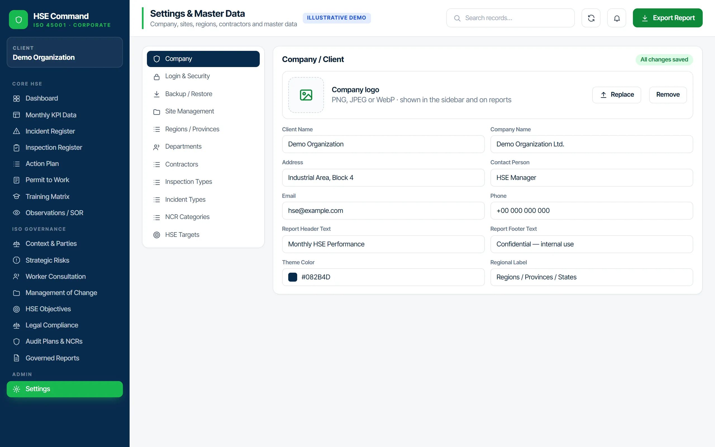Click the Report Header Text field

pyautogui.click(x=383, y=244)
